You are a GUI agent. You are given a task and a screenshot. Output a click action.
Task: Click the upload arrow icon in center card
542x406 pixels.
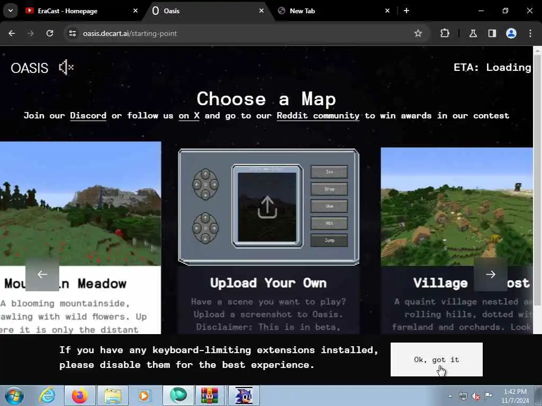point(267,207)
